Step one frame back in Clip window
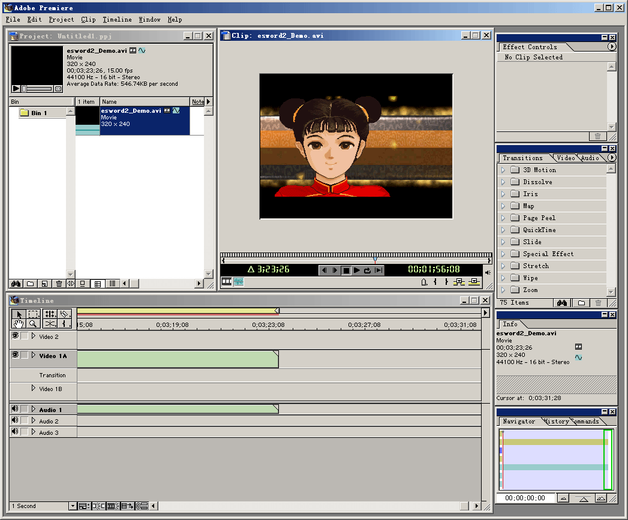 [324, 270]
